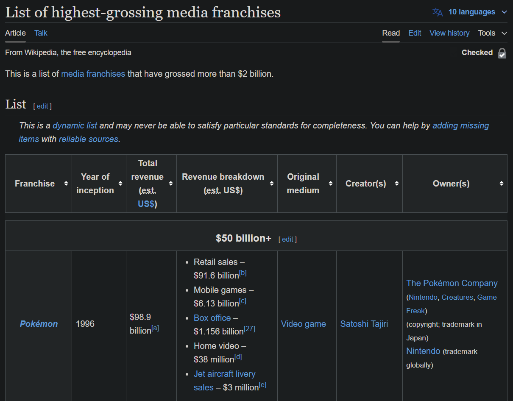
Task: Open the Pokémon franchise link
Action: [39, 324]
